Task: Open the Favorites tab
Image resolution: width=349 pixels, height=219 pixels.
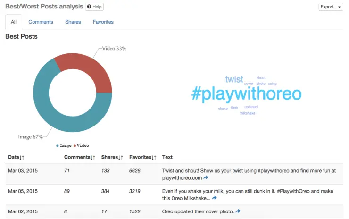Action: click(103, 22)
